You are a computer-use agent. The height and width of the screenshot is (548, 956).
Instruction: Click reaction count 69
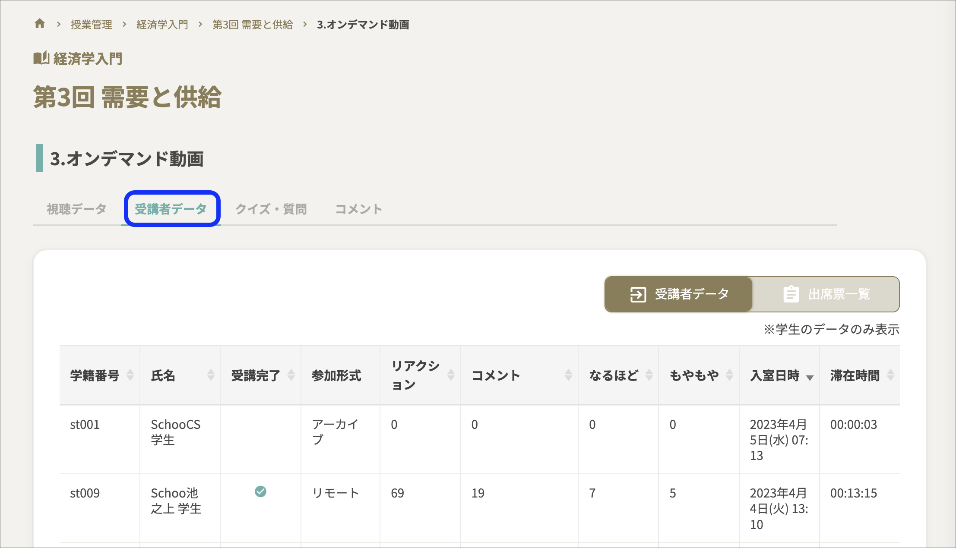click(397, 493)
